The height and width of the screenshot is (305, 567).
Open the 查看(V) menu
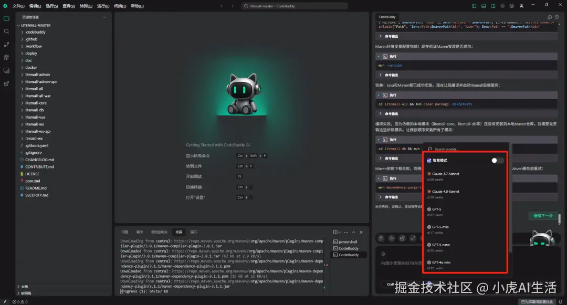point(69,6)
